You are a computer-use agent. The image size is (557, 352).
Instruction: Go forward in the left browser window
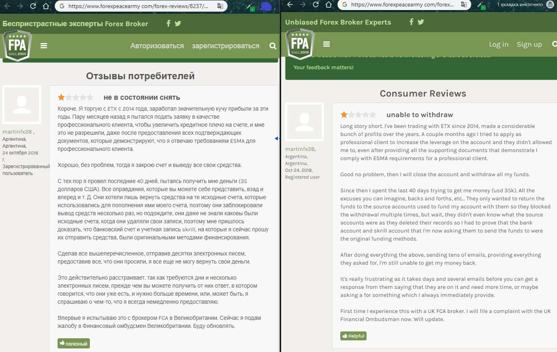(x=20, y=6)
